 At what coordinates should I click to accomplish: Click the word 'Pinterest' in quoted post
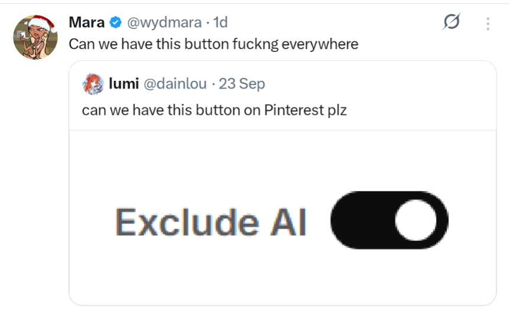click(291, 110)
